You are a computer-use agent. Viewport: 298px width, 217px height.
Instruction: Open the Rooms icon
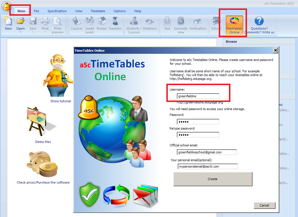[102, 24]
